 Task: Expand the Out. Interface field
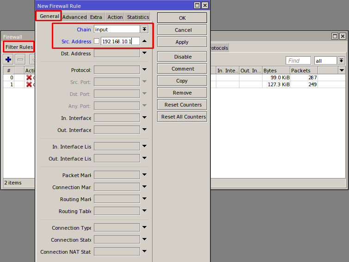tap(144, 130)
